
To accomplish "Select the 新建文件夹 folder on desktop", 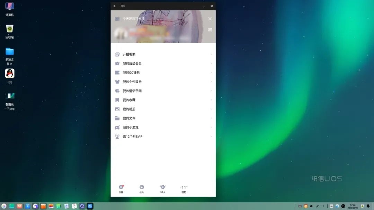I will (10, 56).
